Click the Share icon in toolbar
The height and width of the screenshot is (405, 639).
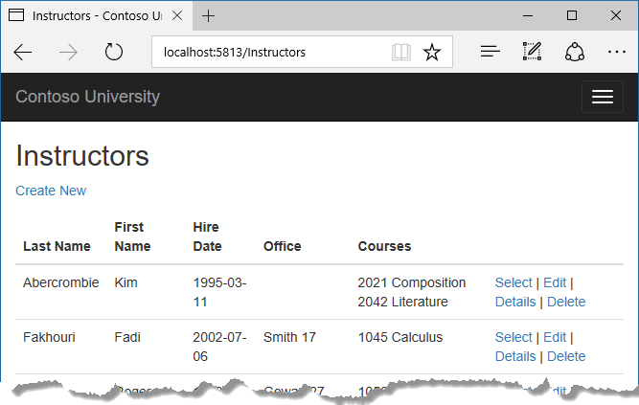[575, 53]
